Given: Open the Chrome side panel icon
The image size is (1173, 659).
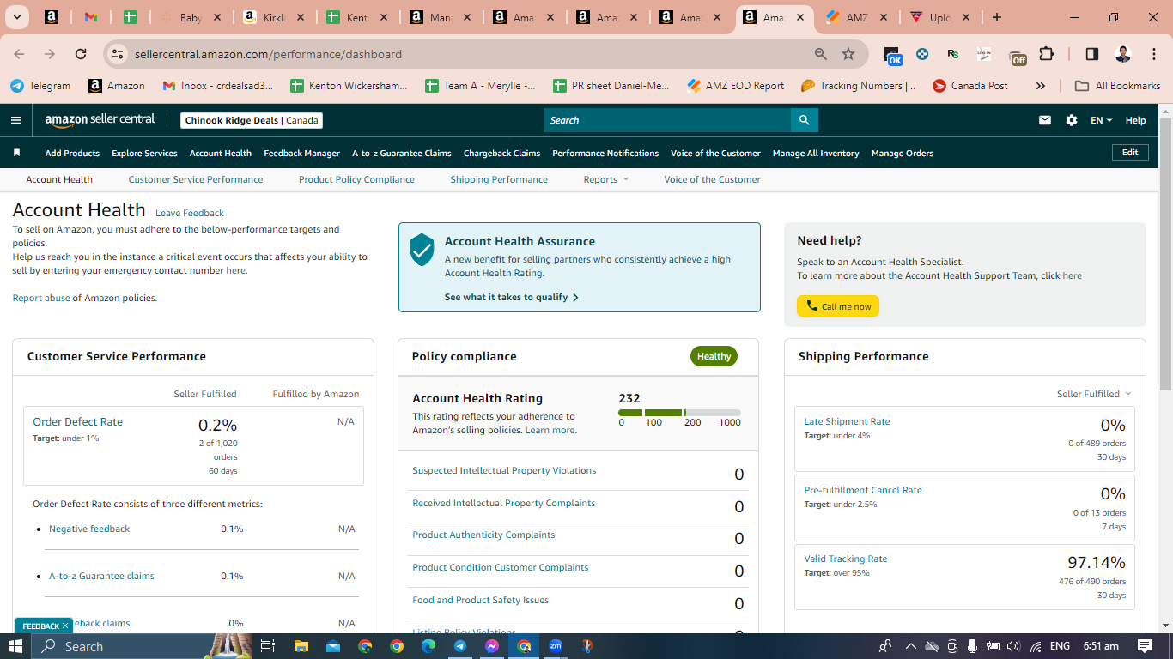Looking at the screenshot, I should [x=1092, y=54].
